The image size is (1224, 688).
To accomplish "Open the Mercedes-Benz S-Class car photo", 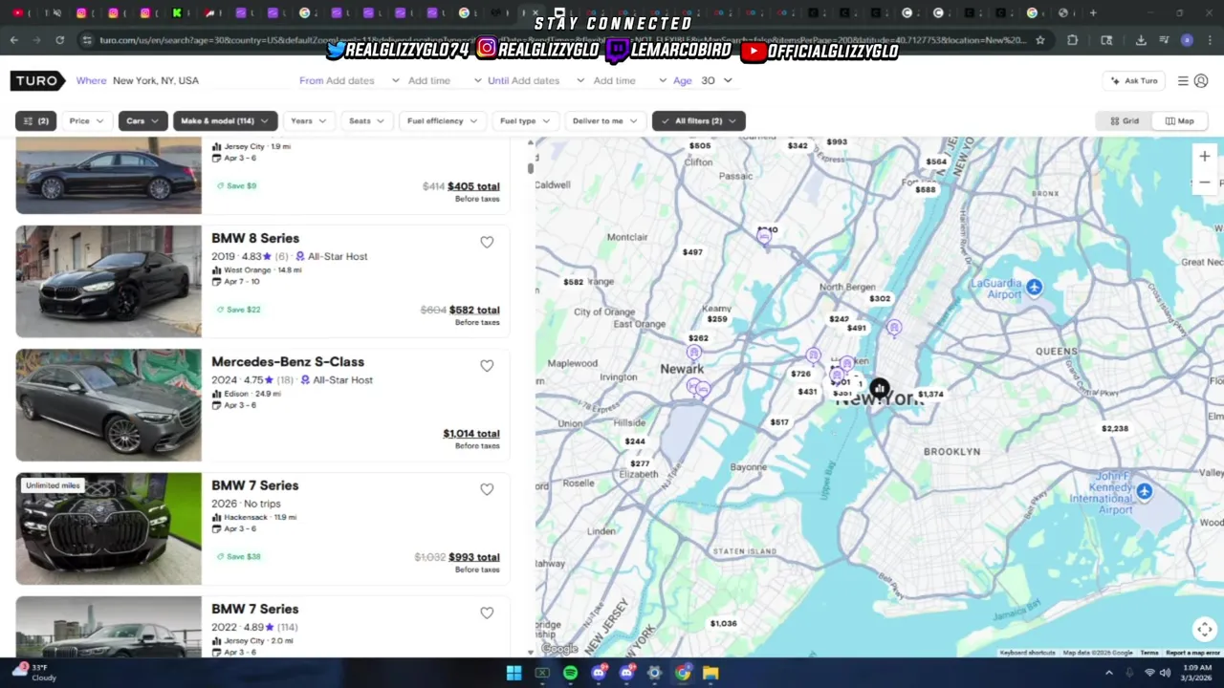I will coord(108,404).
